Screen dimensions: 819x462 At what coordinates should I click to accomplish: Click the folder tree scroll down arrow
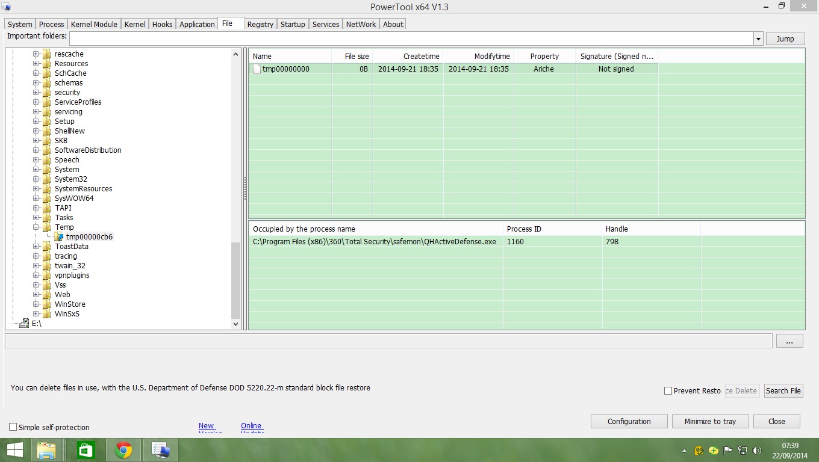click(235, 324)
